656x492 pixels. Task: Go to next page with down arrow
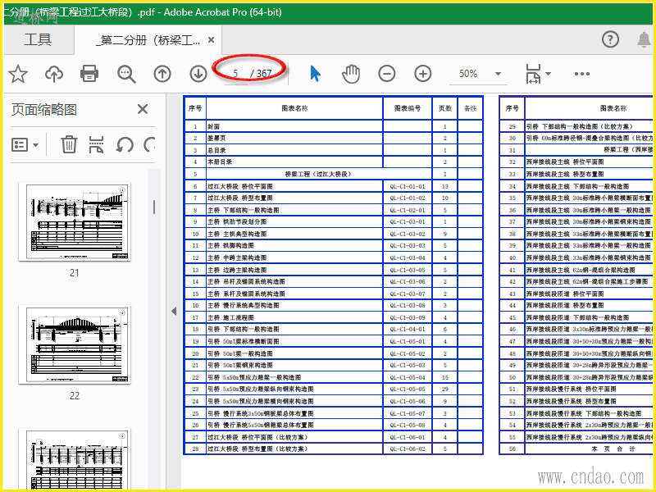[198, 74]
